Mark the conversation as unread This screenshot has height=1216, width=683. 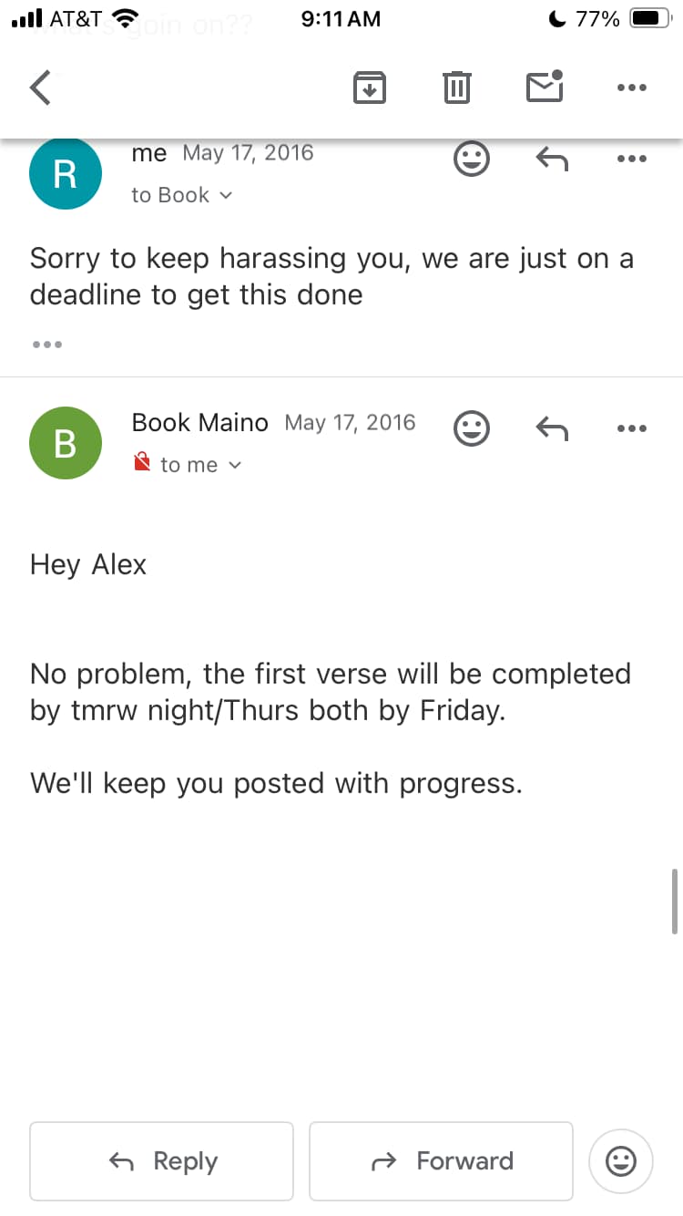(545, 87)
